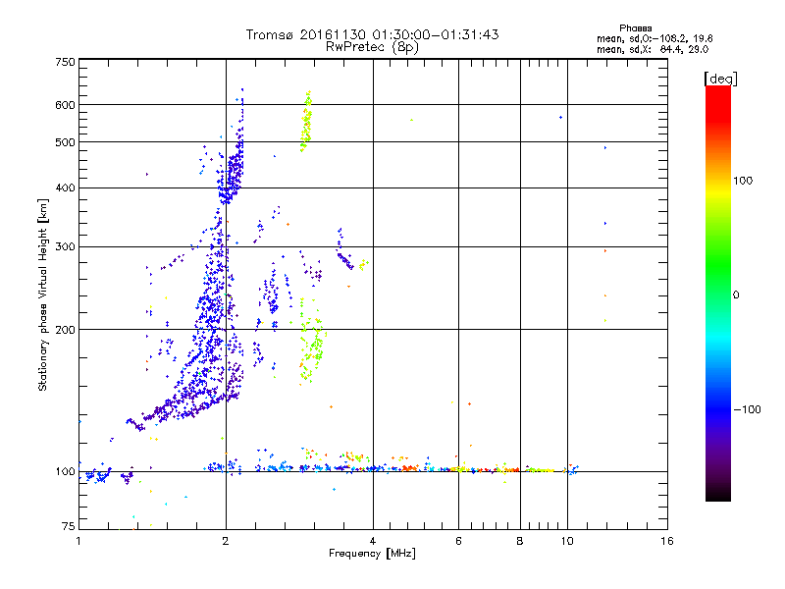Select the 'RwPretec (8p)' subtitle text

click(372, 47)
